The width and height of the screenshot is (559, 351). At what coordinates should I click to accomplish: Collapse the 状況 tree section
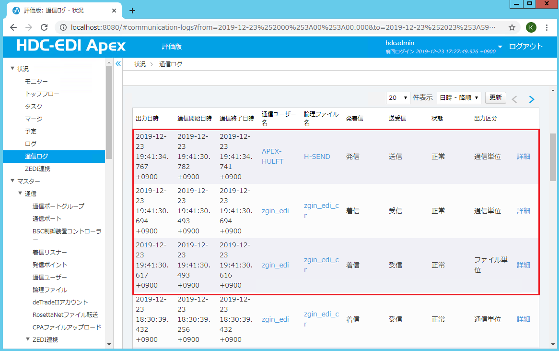(12, 68)
